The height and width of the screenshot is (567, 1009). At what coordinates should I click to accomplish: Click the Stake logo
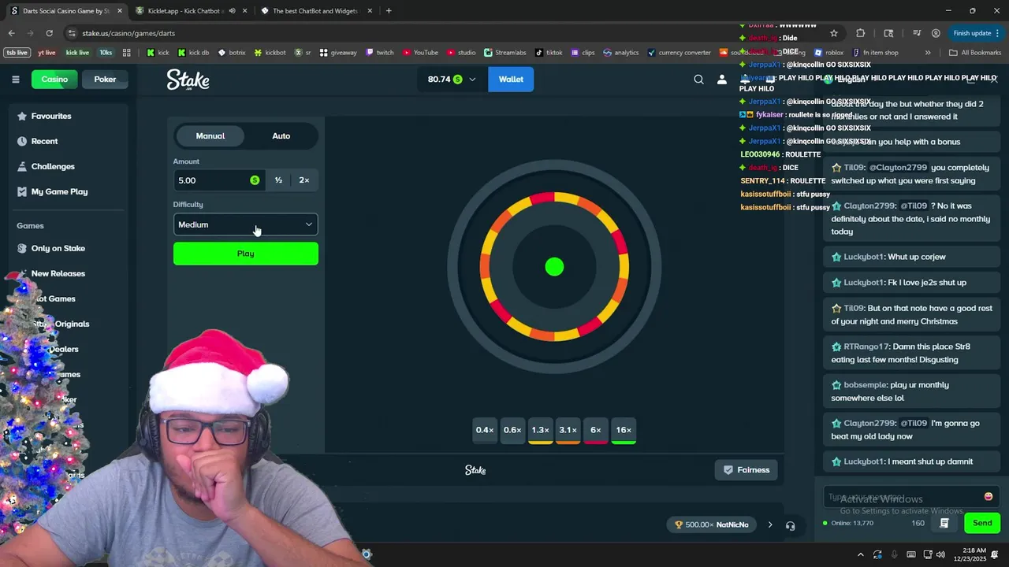tap(188, 80)
